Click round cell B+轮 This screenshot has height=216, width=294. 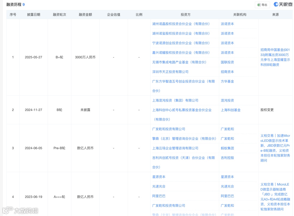[x=59, y=57]
